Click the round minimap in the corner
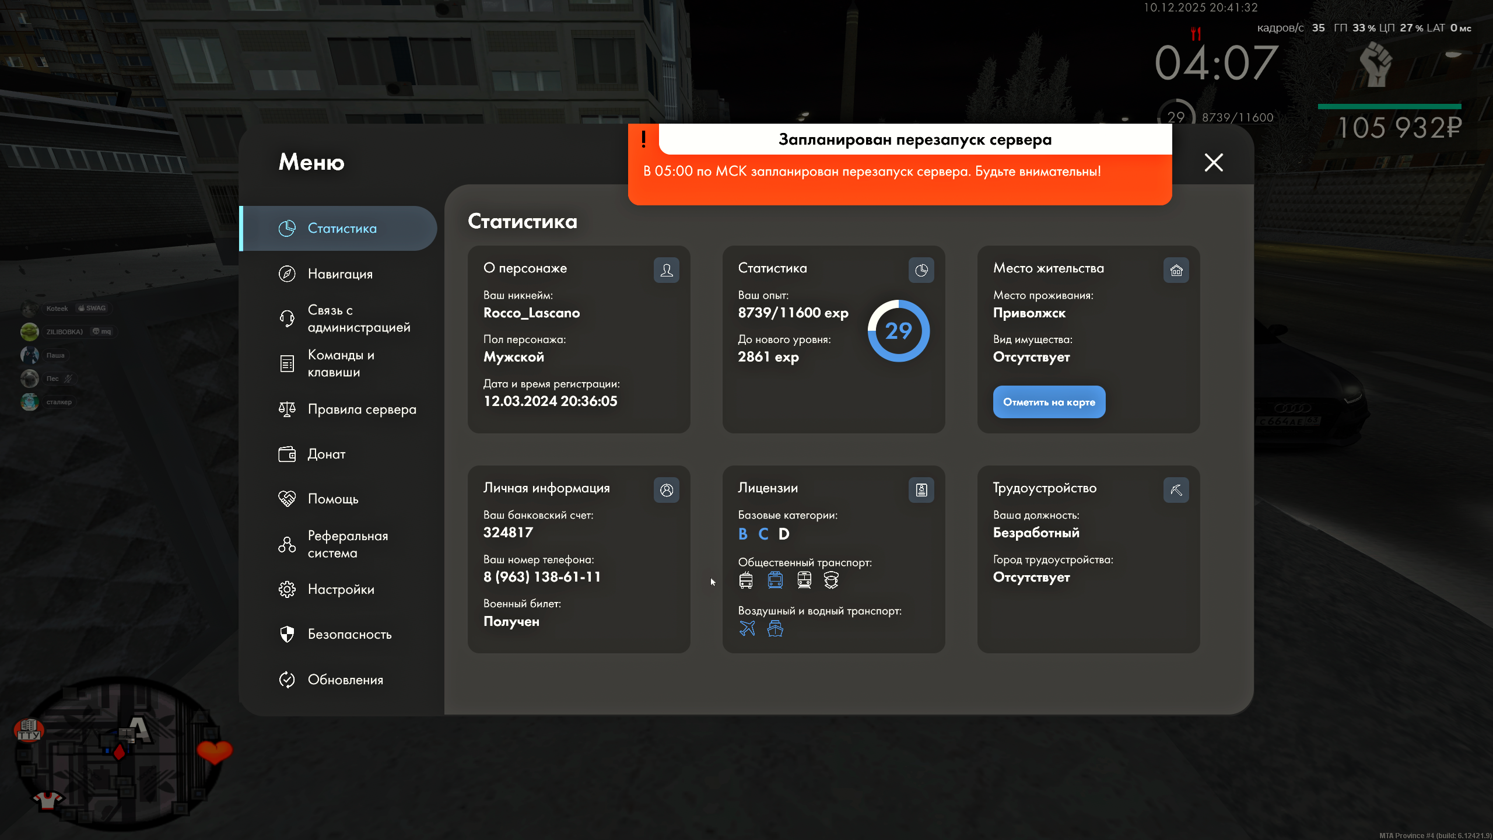 [120, 752]
